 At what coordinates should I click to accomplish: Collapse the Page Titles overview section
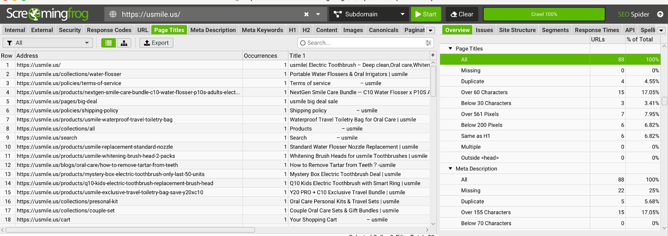pos(450,49)
